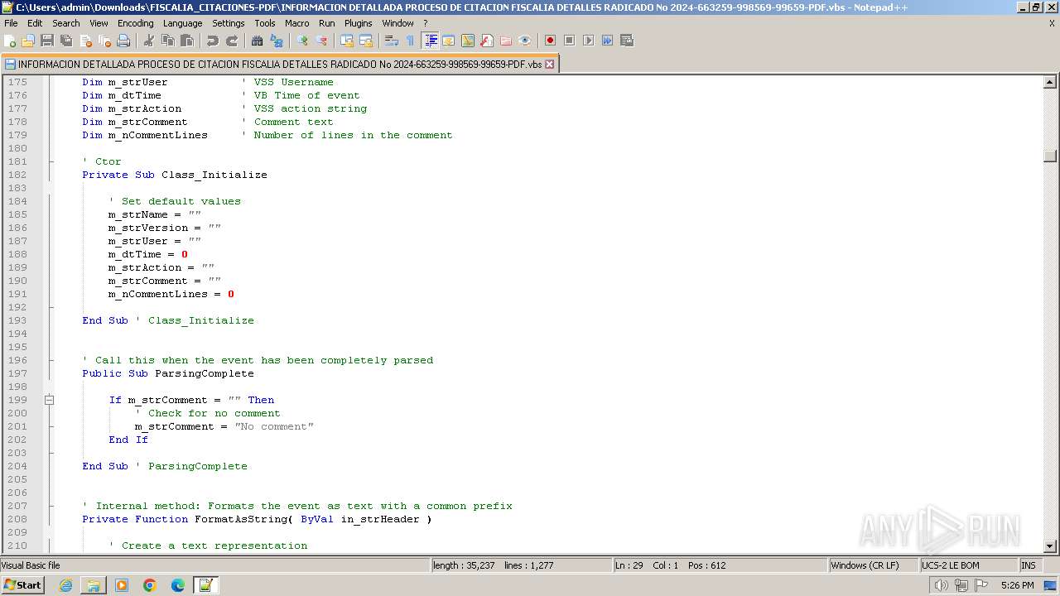Click the 'Windows (CR LF)' status entry
This screenshot has width=1060, height=596.
coord(874,565)
